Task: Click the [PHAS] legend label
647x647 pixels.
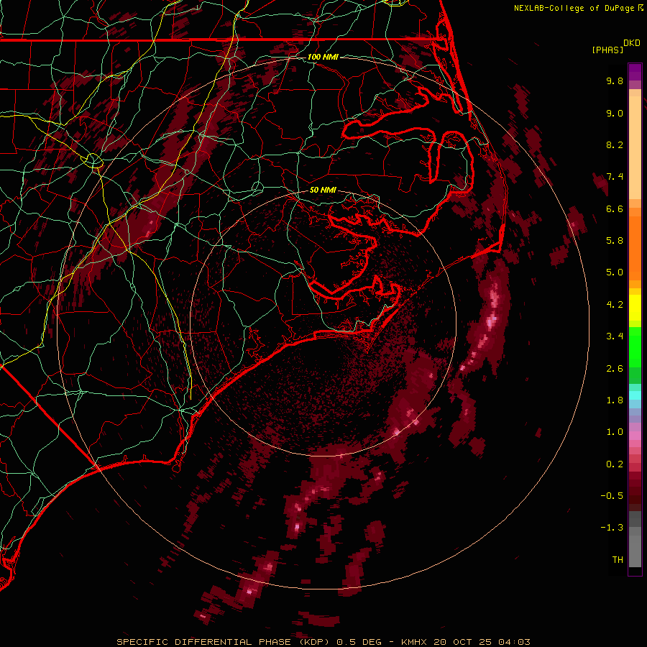Action: 607,50
